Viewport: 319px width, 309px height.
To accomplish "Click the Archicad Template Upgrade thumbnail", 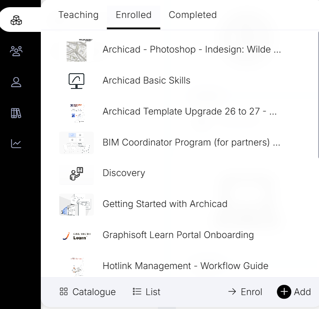I will pos(76,111).
